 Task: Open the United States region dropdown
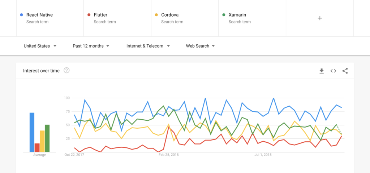point(40,46)
